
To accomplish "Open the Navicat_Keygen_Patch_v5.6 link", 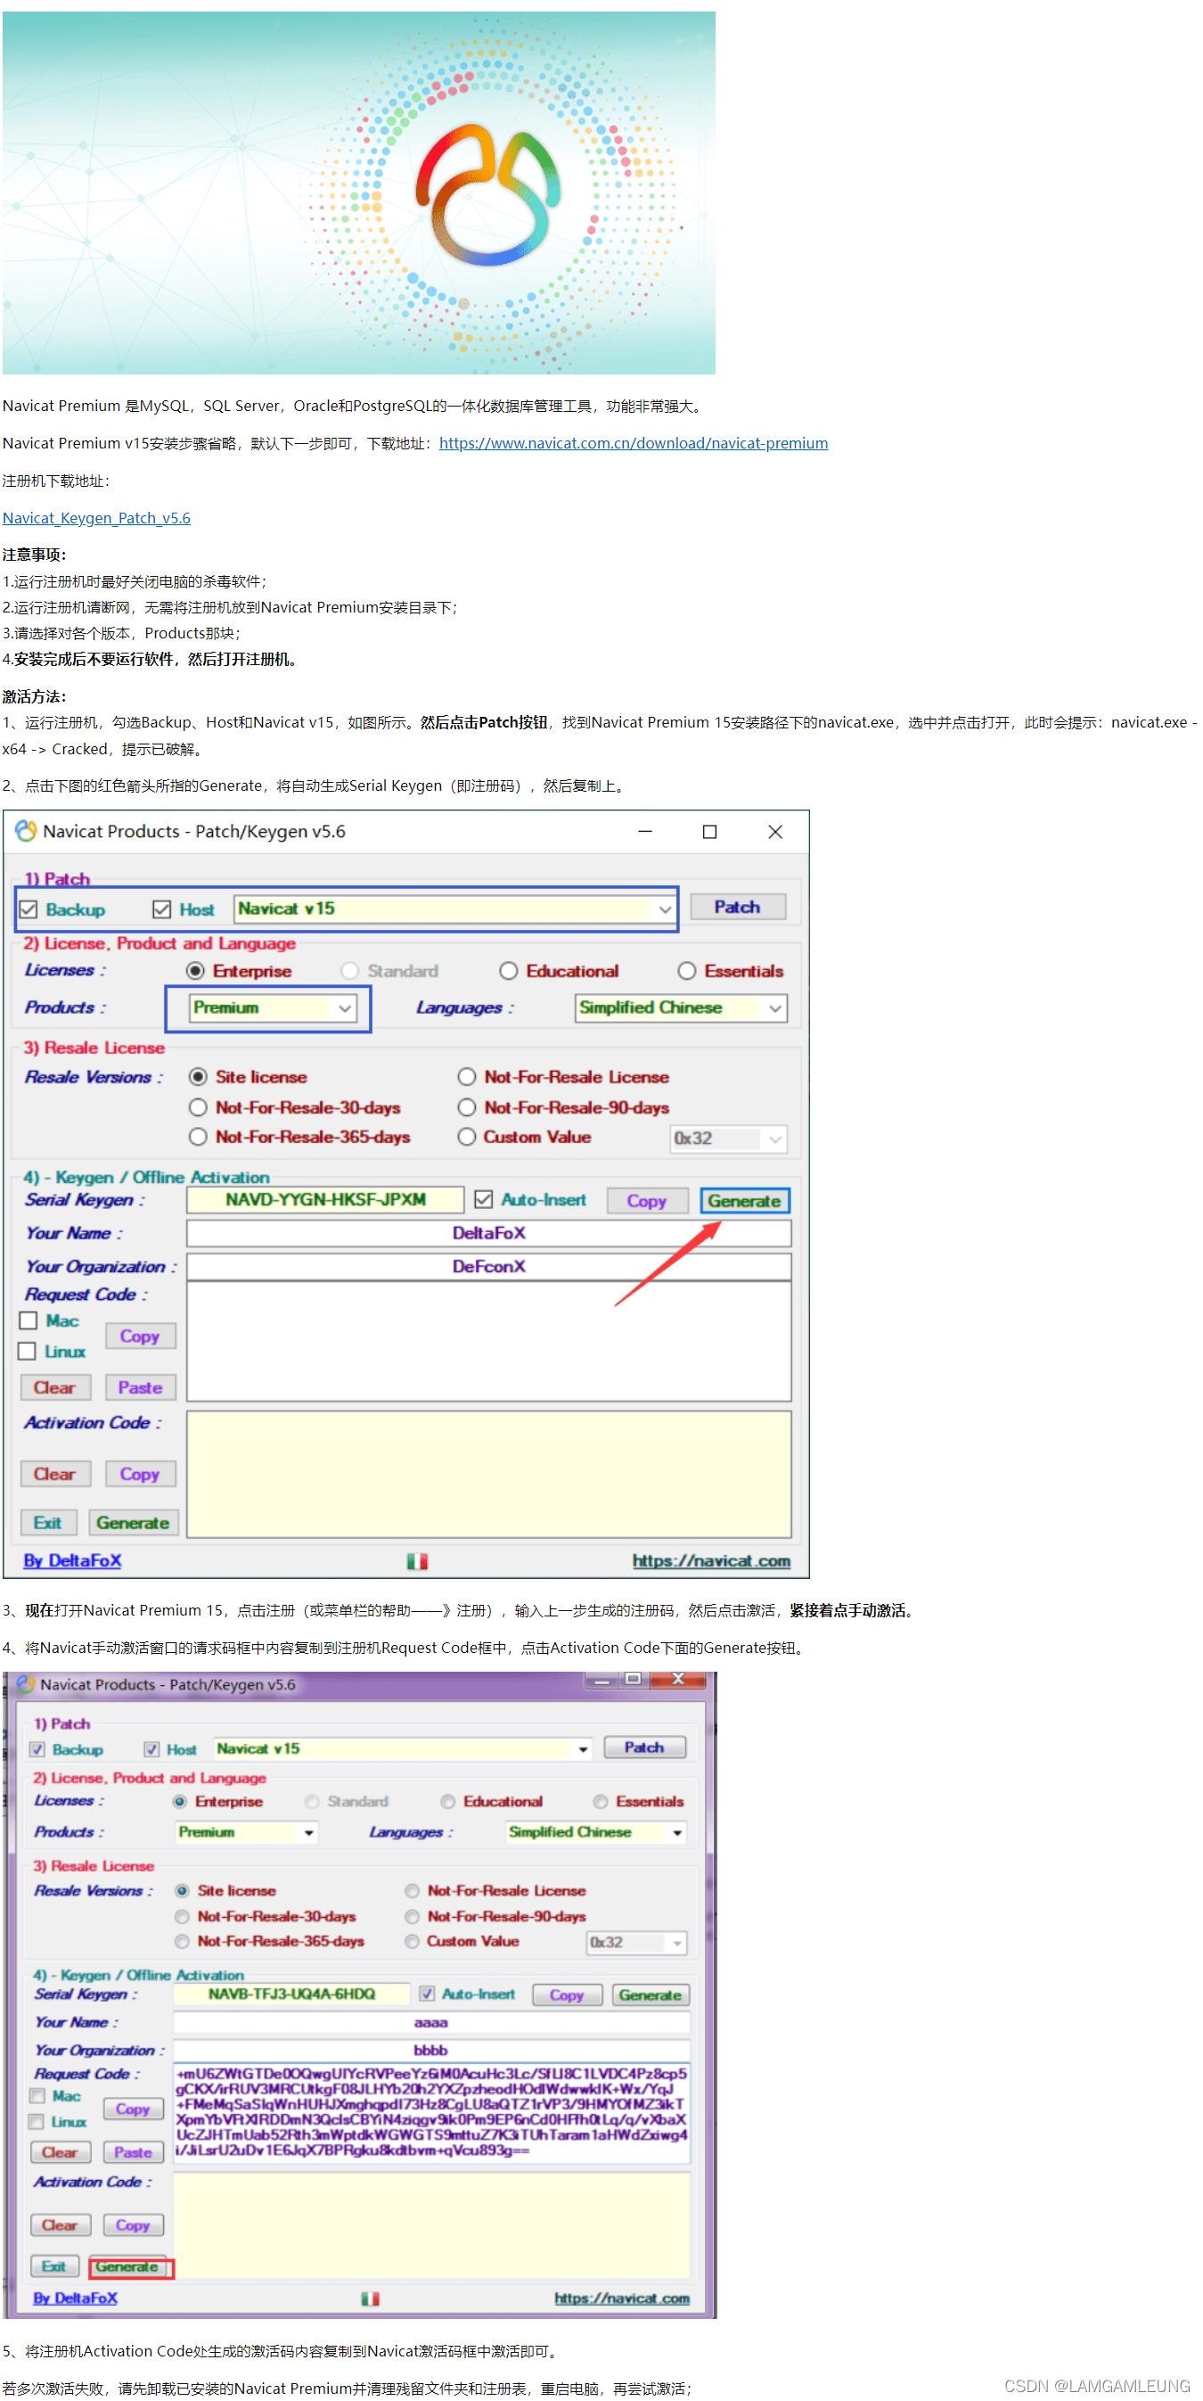I will 96,518.
